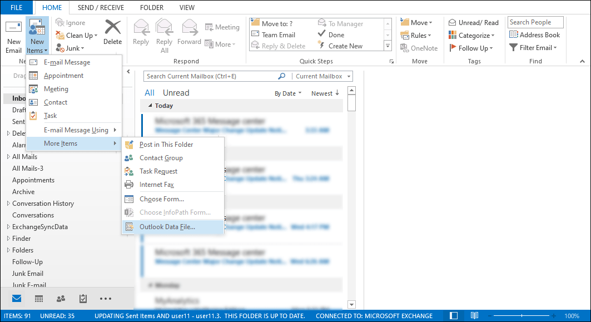The height and width of the screenshot is (322, 591).
Task: Collapse the Today message group
Action: click(x=150, y=106)
